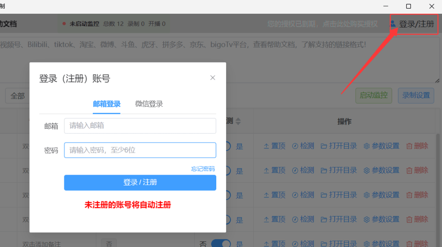Pin fourth row with 置顶
Screen dimensions: 442x247
coord(275,219)
